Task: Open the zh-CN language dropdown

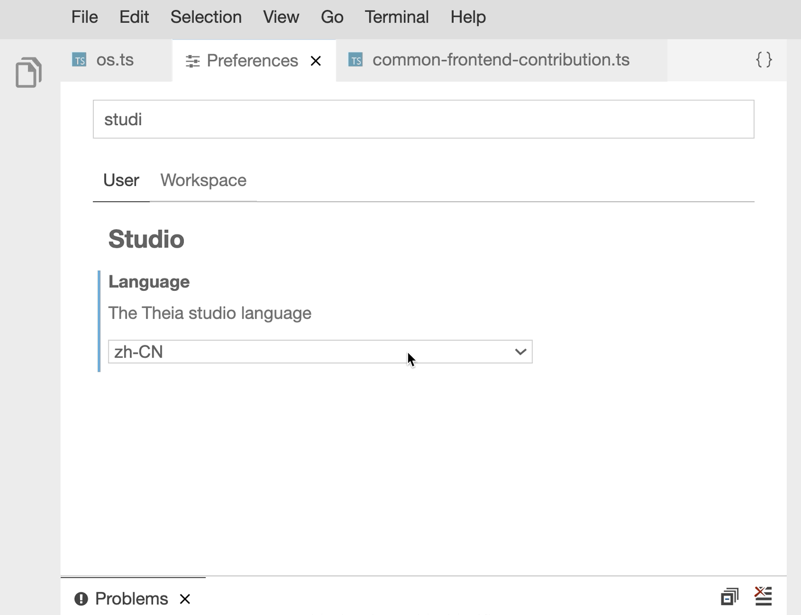Action: pyautogui.click(x=320, y=352)
